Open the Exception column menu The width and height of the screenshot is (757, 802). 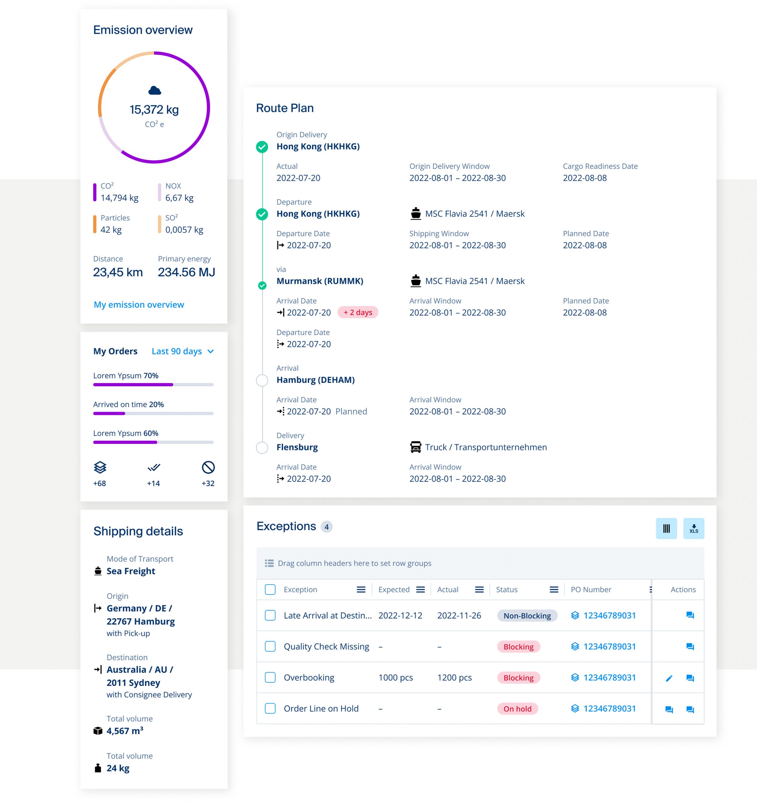pyautogui.click(x=361, y=590)
